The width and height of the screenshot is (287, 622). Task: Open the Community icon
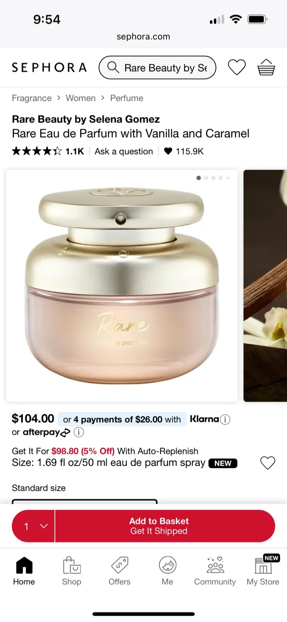pyautogui.click(x=215, y=565)
